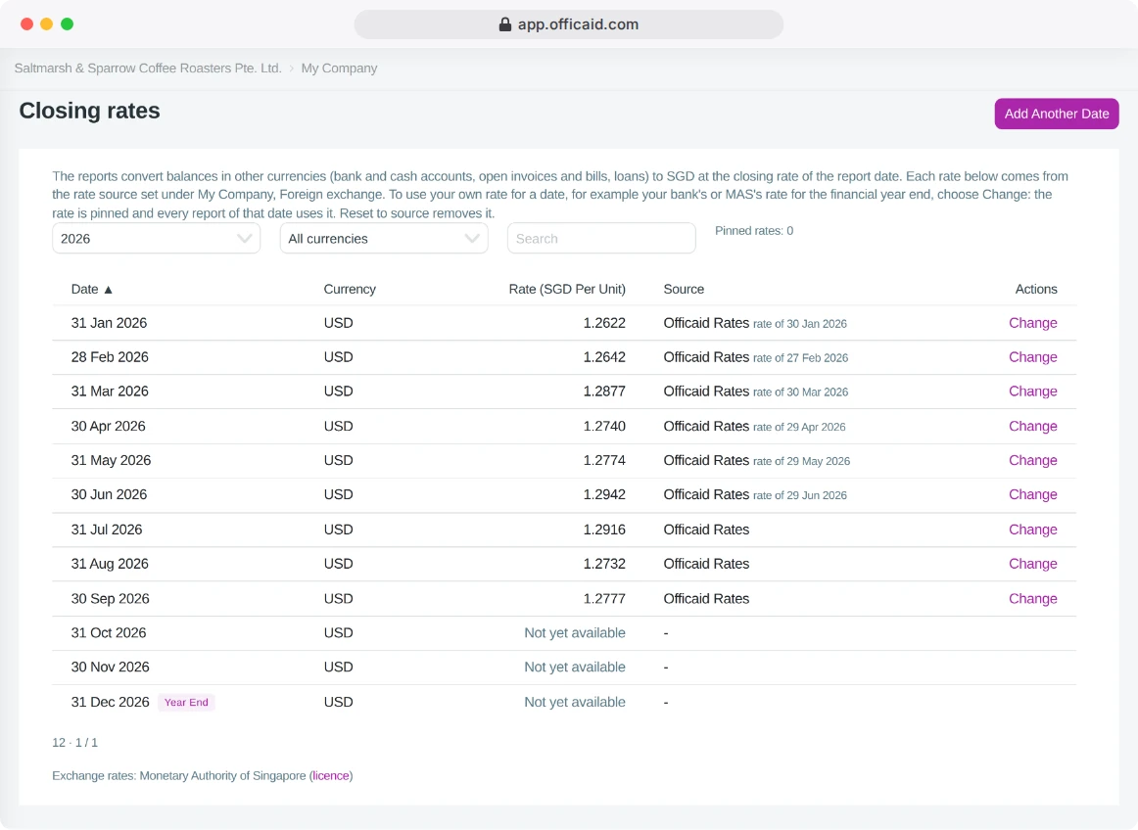This screenshot has width=1138, height=830.
Task: Click the Date column sort arrow
Action: pyautogui.click(x=108, y=290)
